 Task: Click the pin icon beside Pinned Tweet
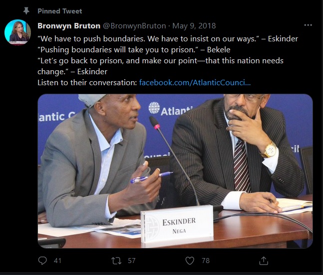point(26,10)
